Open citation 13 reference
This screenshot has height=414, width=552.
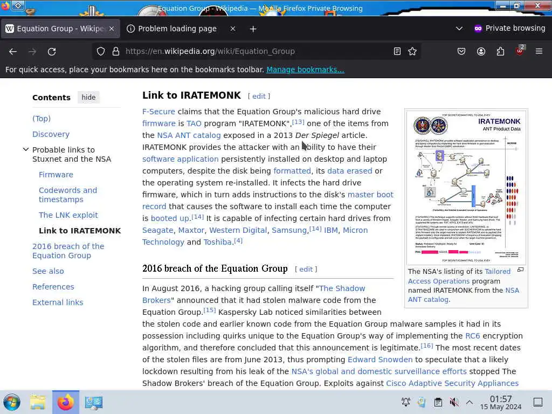point(298,122)
